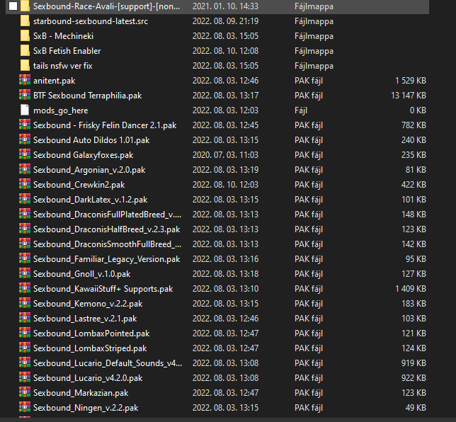Click the 142 KB size value
Image resolution: width=456 pixels, height=422 pixels.
(x=414, y=244)
